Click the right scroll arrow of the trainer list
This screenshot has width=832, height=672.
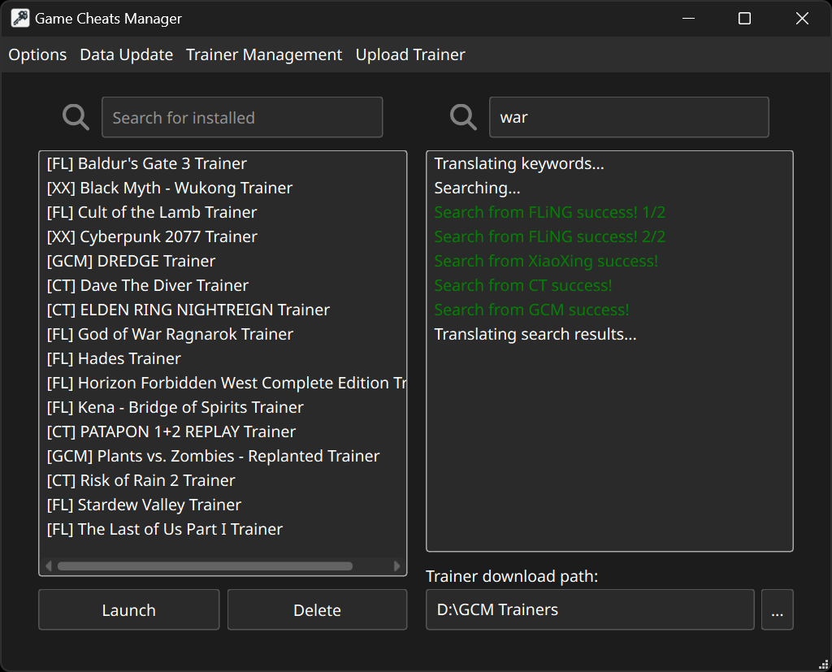[x=397, y=566]
